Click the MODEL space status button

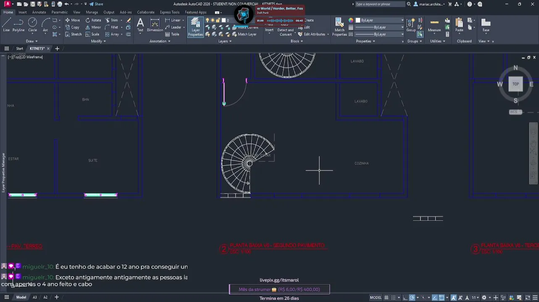[376, 298]
